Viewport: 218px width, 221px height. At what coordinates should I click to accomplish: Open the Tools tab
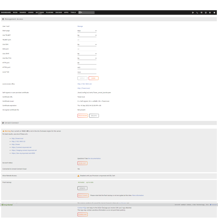point(73,13)
